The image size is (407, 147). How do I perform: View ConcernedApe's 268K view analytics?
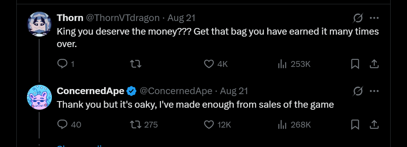coord(294,125)
